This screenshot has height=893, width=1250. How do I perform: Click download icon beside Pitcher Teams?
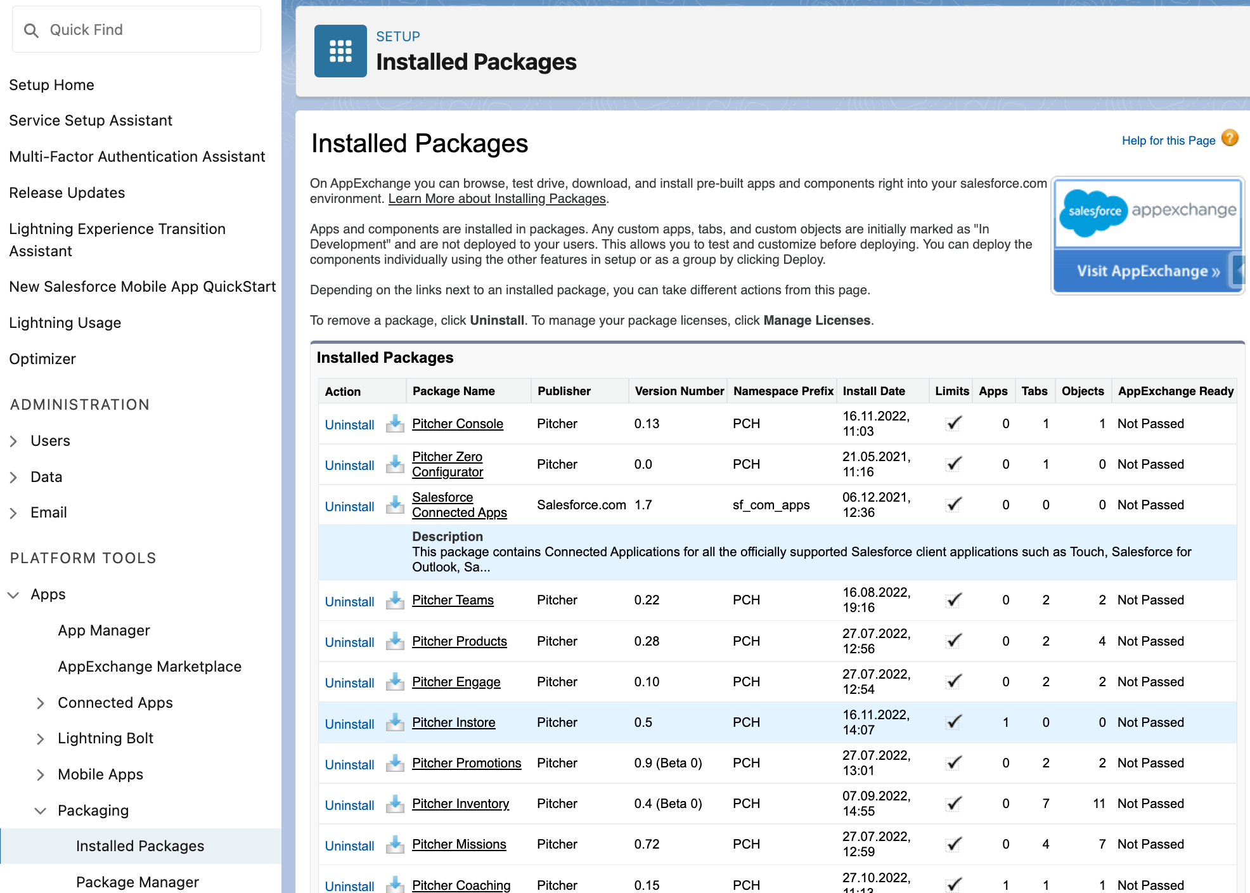click(x=395, y=600)
